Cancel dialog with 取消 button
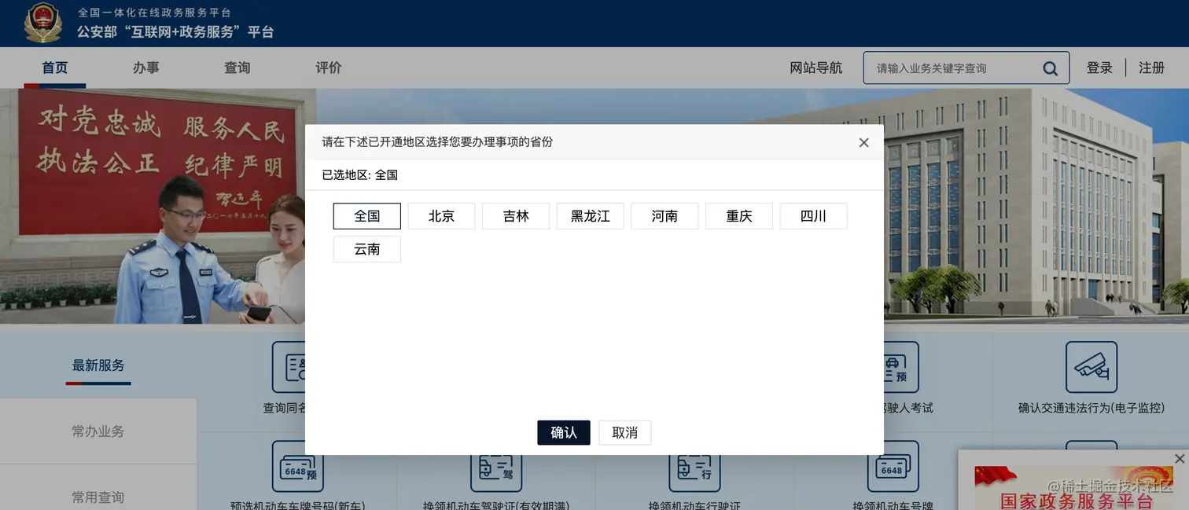Image resolution: width=1189 pixels, height=510 pixels. click(x=625, y=432)
